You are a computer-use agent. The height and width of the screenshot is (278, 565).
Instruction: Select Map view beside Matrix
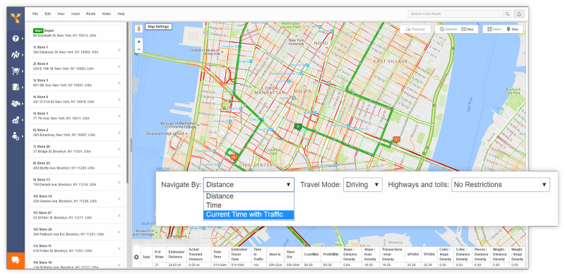point(513,29)
